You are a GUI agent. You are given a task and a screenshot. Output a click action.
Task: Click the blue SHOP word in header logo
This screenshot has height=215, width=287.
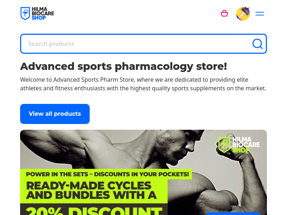[39, 18]
